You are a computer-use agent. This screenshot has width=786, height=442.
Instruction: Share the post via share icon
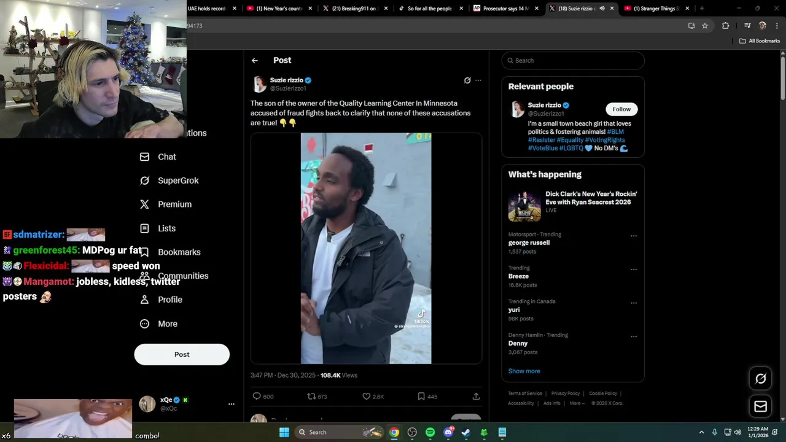click(x=476, y=397)
